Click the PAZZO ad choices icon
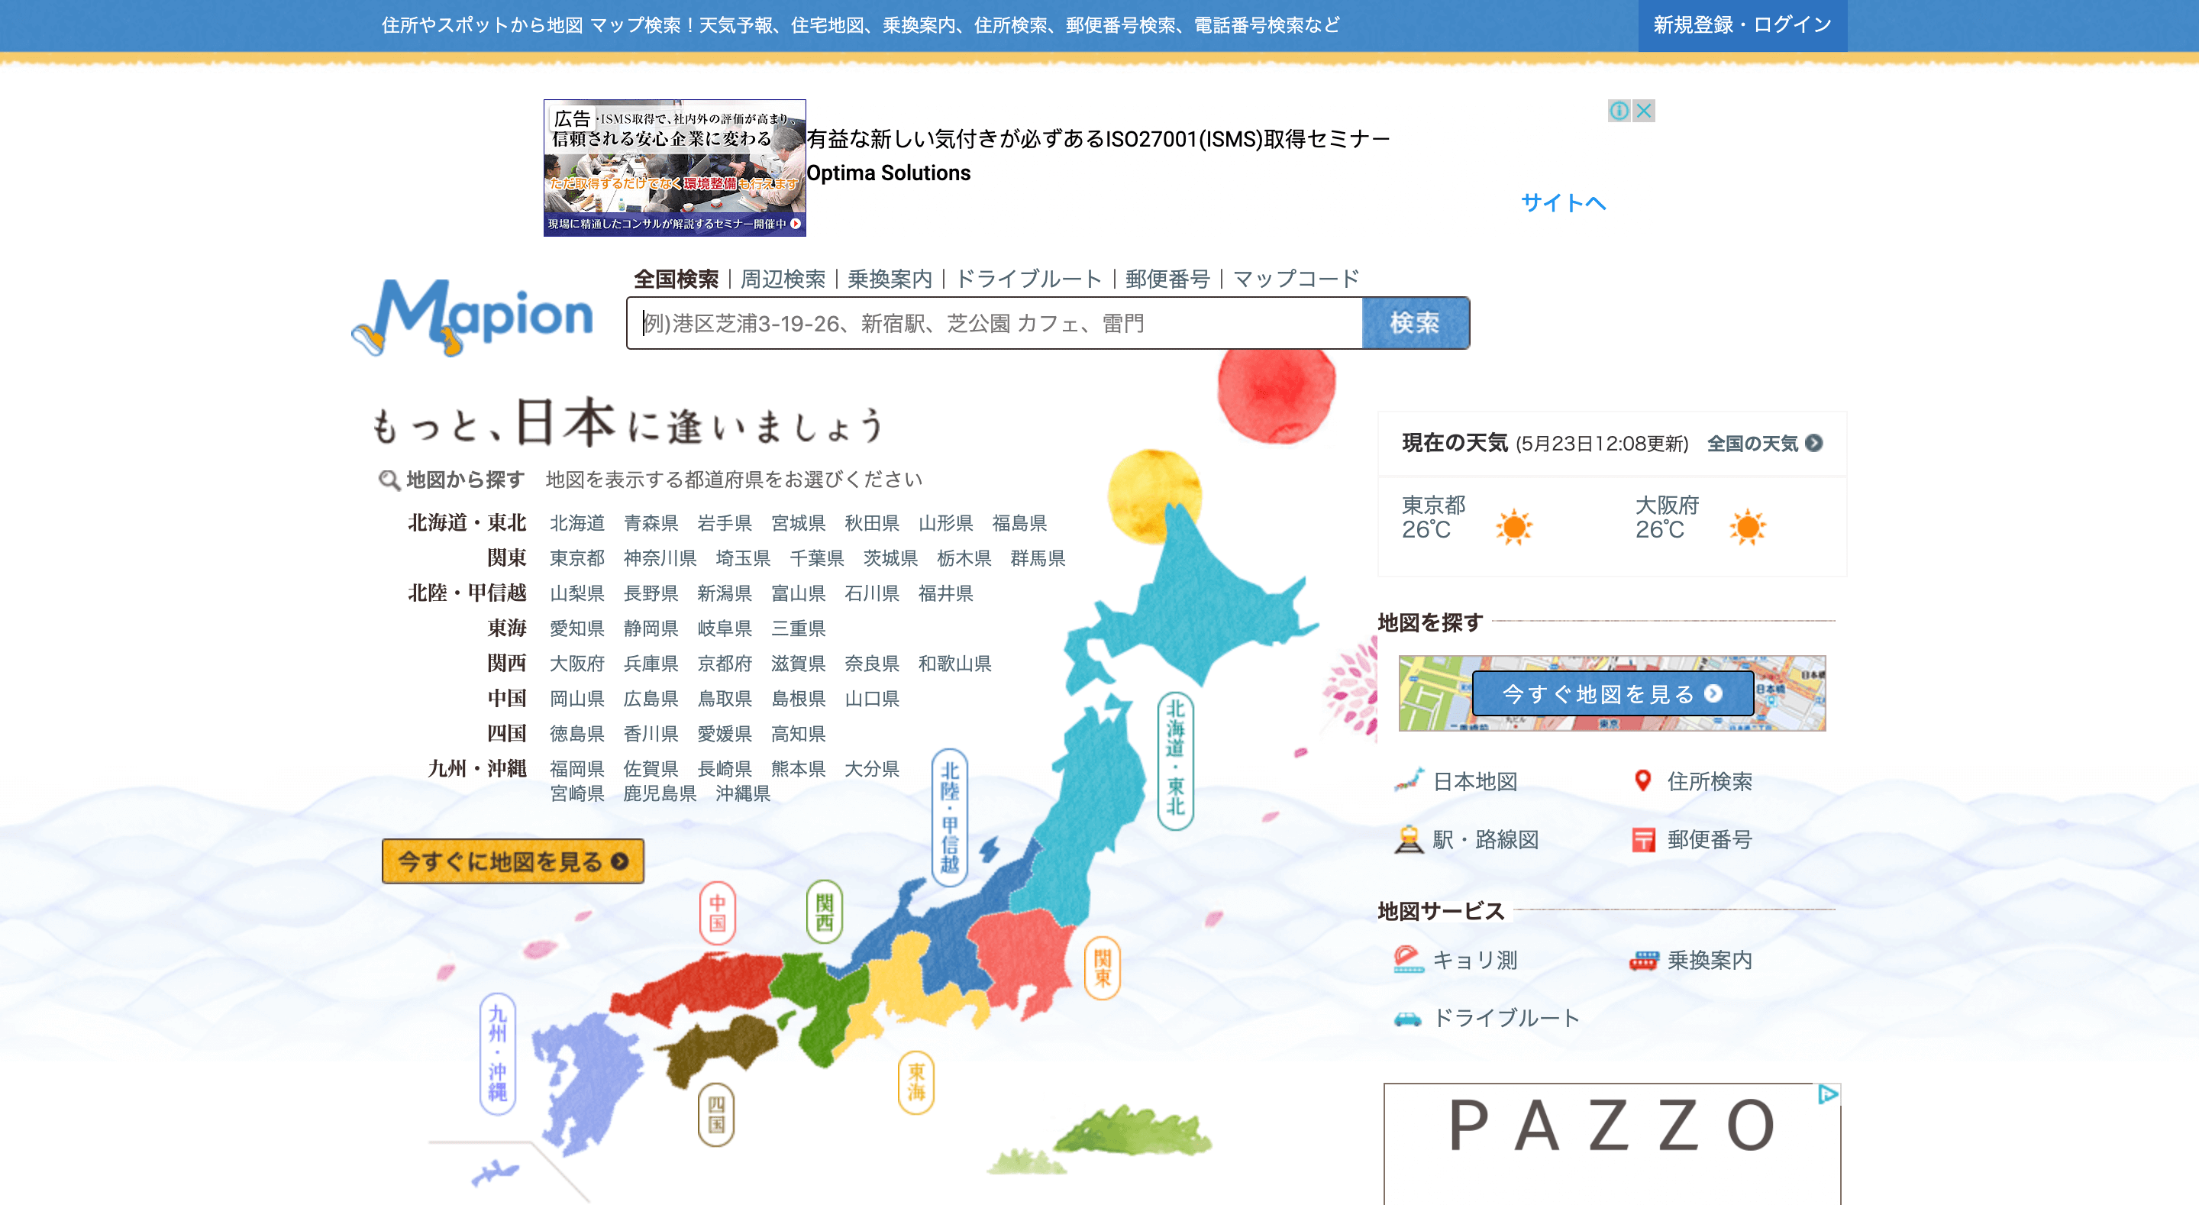The height and width of the screenshot is (1205, 2199). [x=1828, y=1094]
